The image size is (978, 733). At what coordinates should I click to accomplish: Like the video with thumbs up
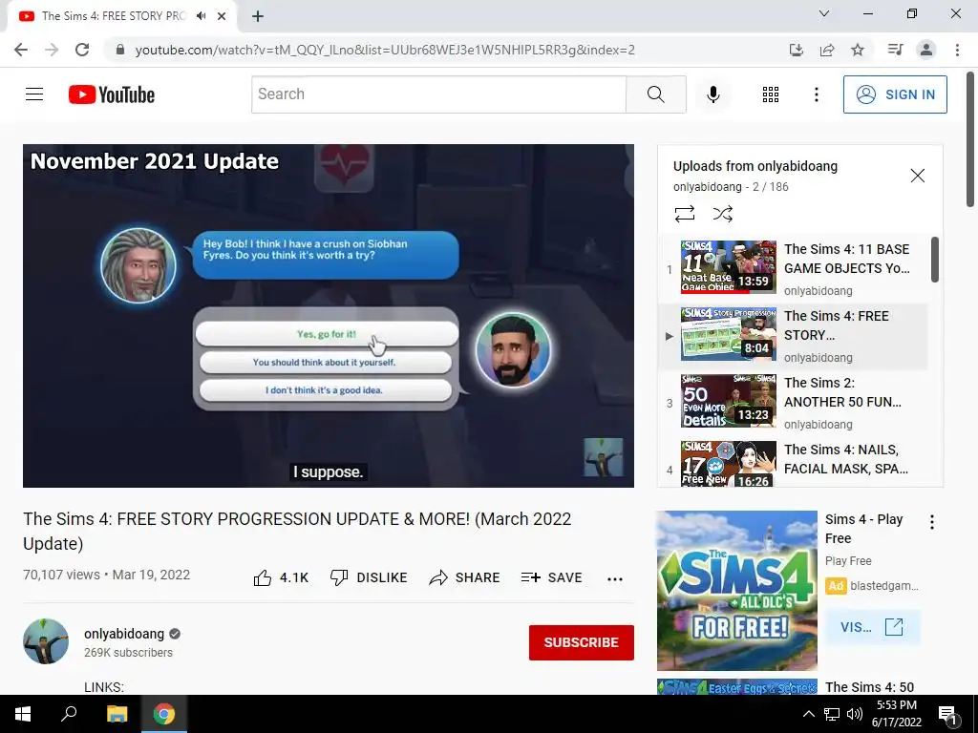(281, 577)
